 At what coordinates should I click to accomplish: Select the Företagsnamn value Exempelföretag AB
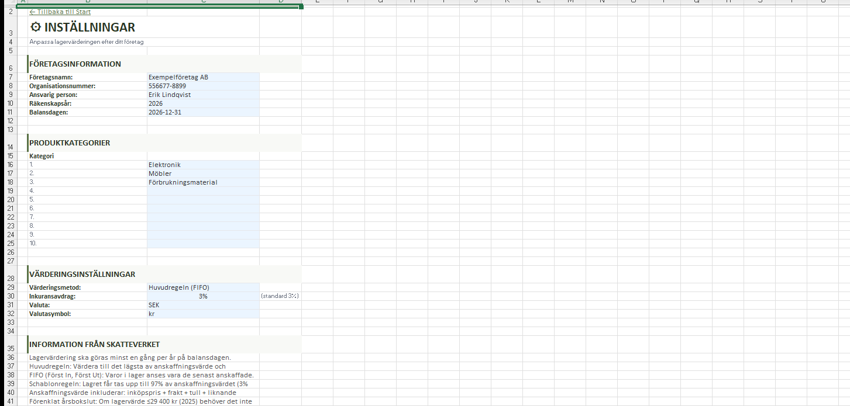tap(203, 77)
